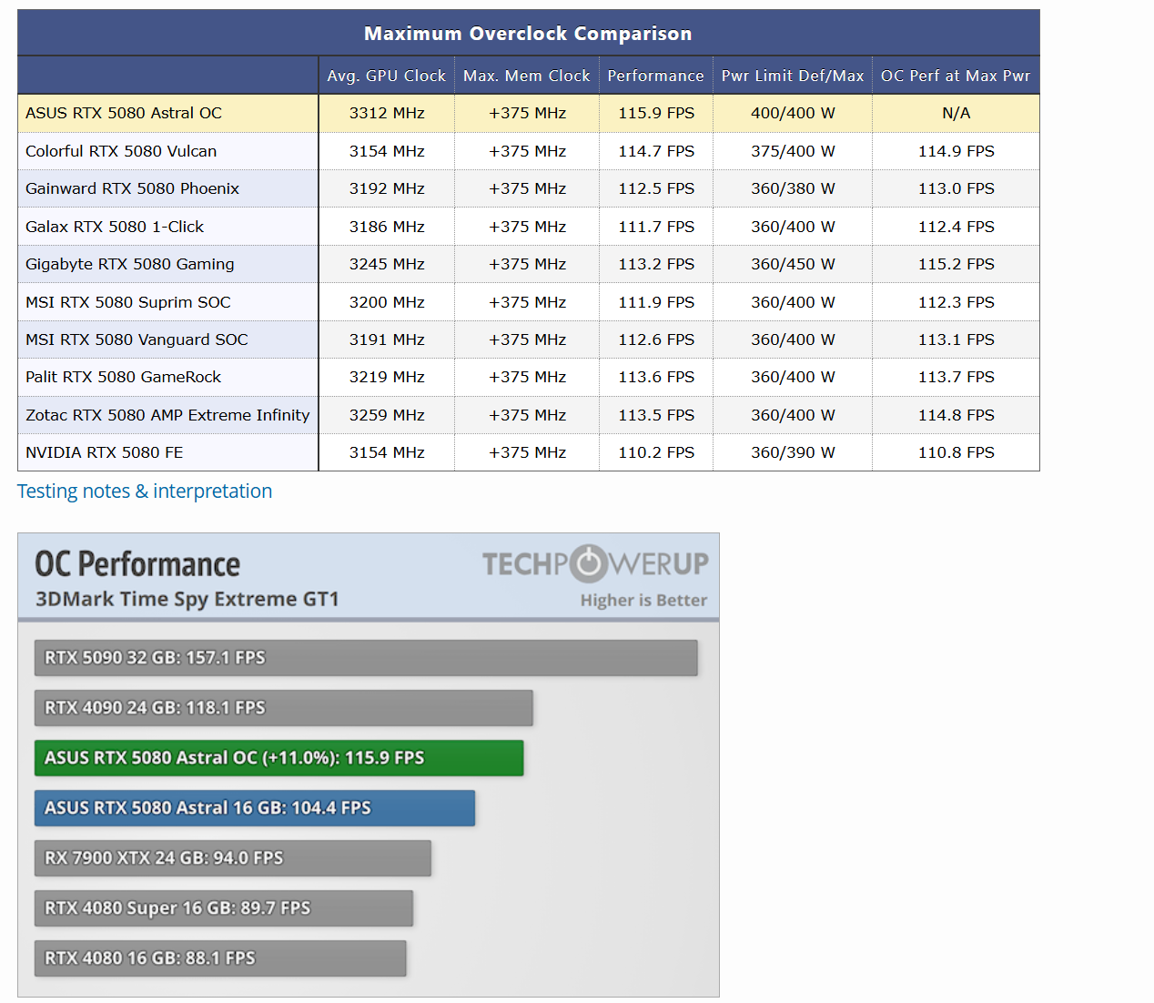Select the Max. Mem Clock column header
This screenshot has width=1154, height=1003.
(x=526, y=76)
